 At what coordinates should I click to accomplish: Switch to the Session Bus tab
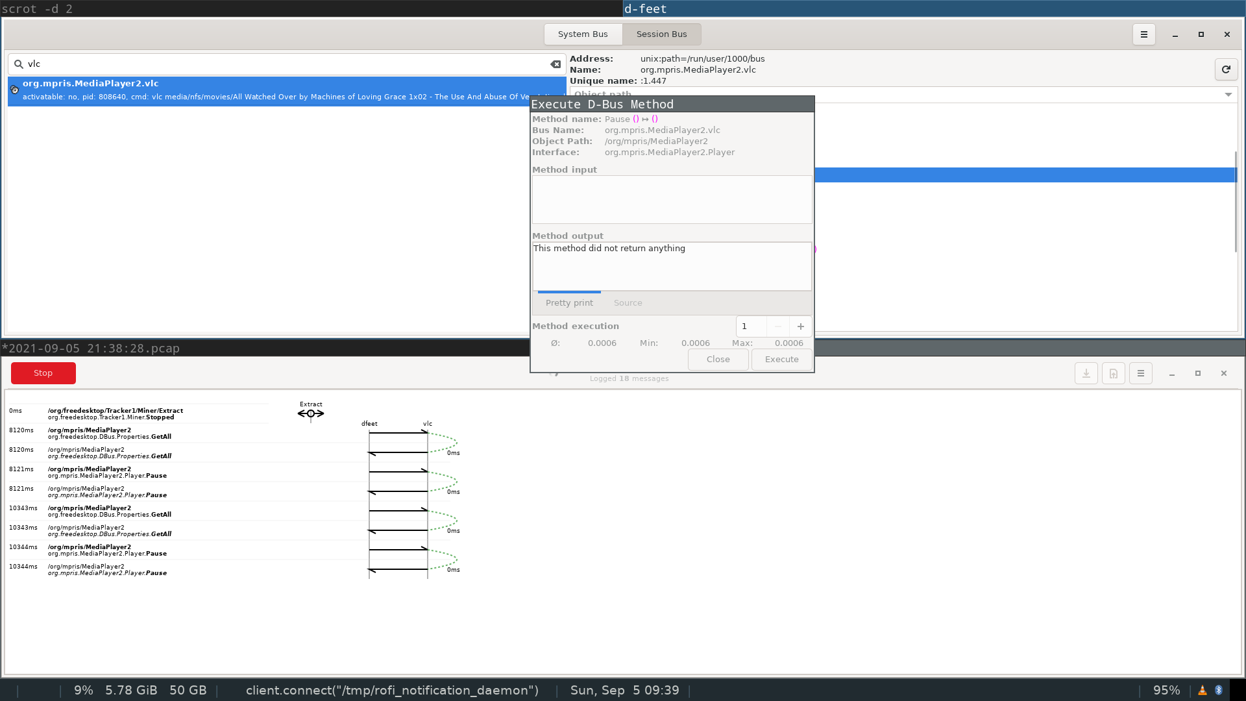[x=661, y=34]
